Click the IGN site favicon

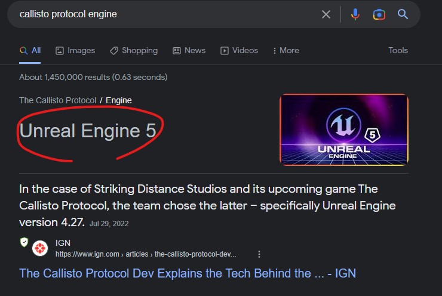pyautogui.click(x=40, y=248)
